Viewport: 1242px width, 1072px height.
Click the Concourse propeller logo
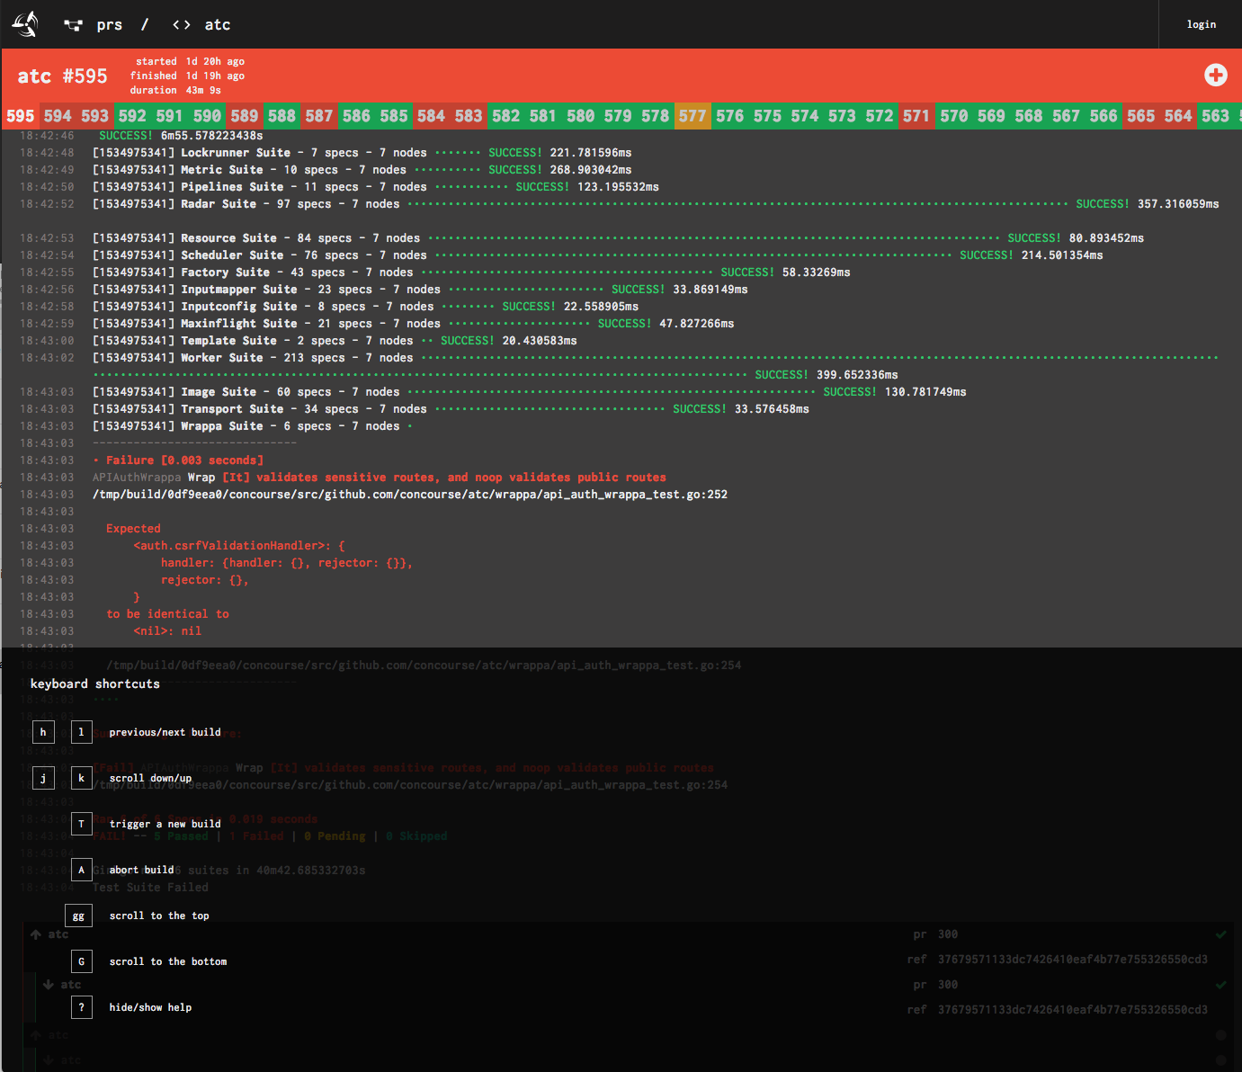pos(25,24)
